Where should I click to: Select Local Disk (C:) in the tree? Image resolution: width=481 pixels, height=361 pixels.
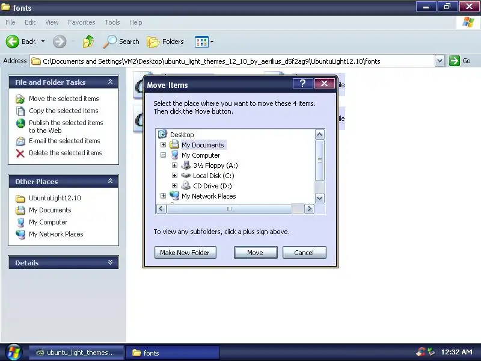tap(213, 176)
